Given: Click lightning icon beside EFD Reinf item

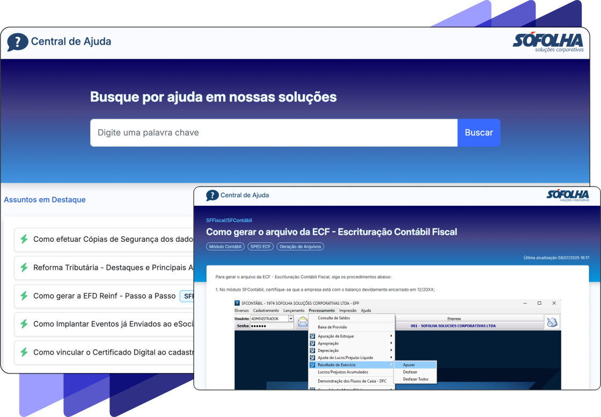Looking at the screenshot, I should tap(24, 296).
